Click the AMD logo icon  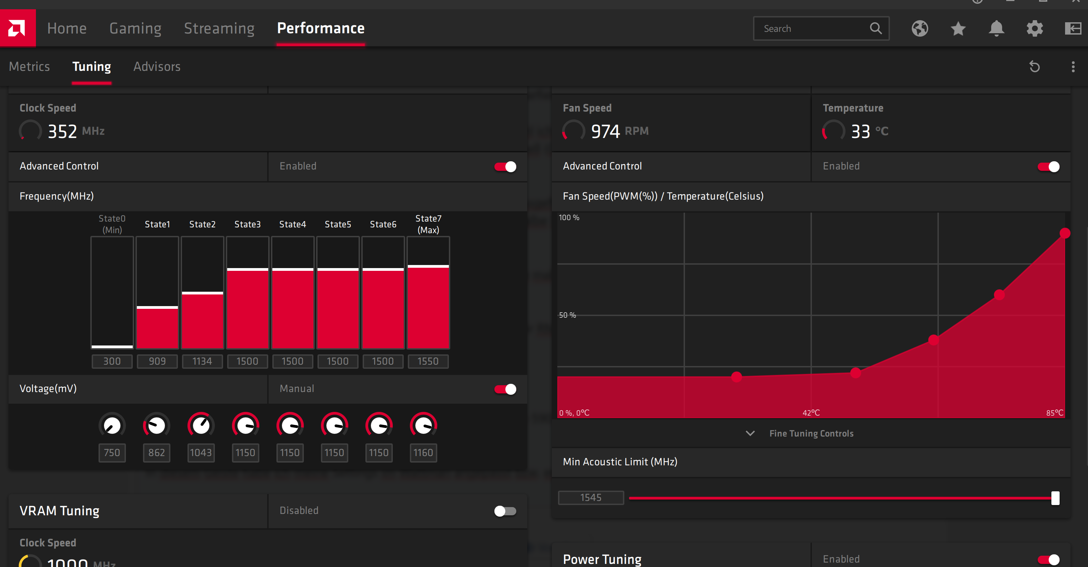(17, 28)
